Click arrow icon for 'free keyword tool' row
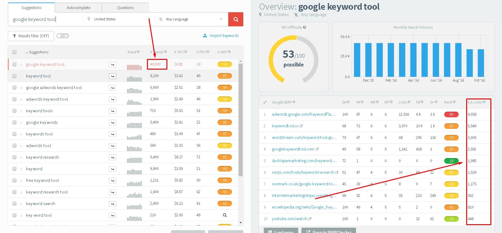Image resolution: width=502 pixels, height=233 pixels. (x=113, y=181)
